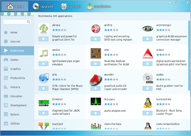Click the acidrip disc icon

point(96,29)
